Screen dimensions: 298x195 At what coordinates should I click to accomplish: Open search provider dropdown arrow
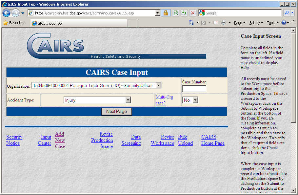point(292,13)
